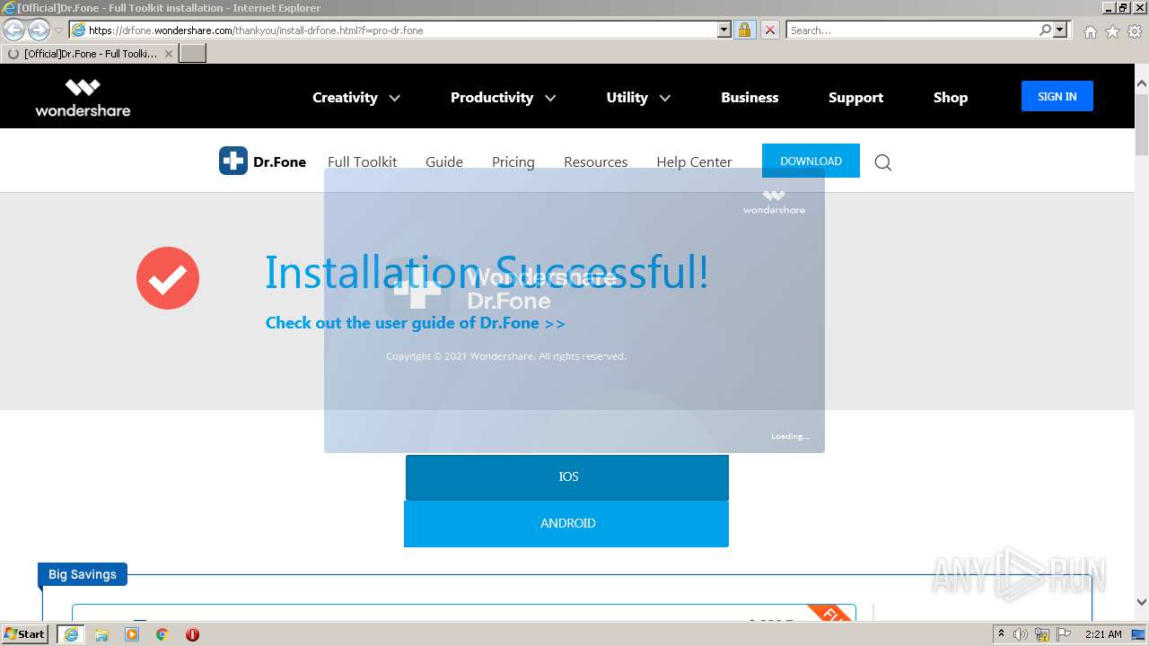Open the red Opera-style taskbar icon
The height and width of the screenshot is (646, 1149).
tap(192, 634)
